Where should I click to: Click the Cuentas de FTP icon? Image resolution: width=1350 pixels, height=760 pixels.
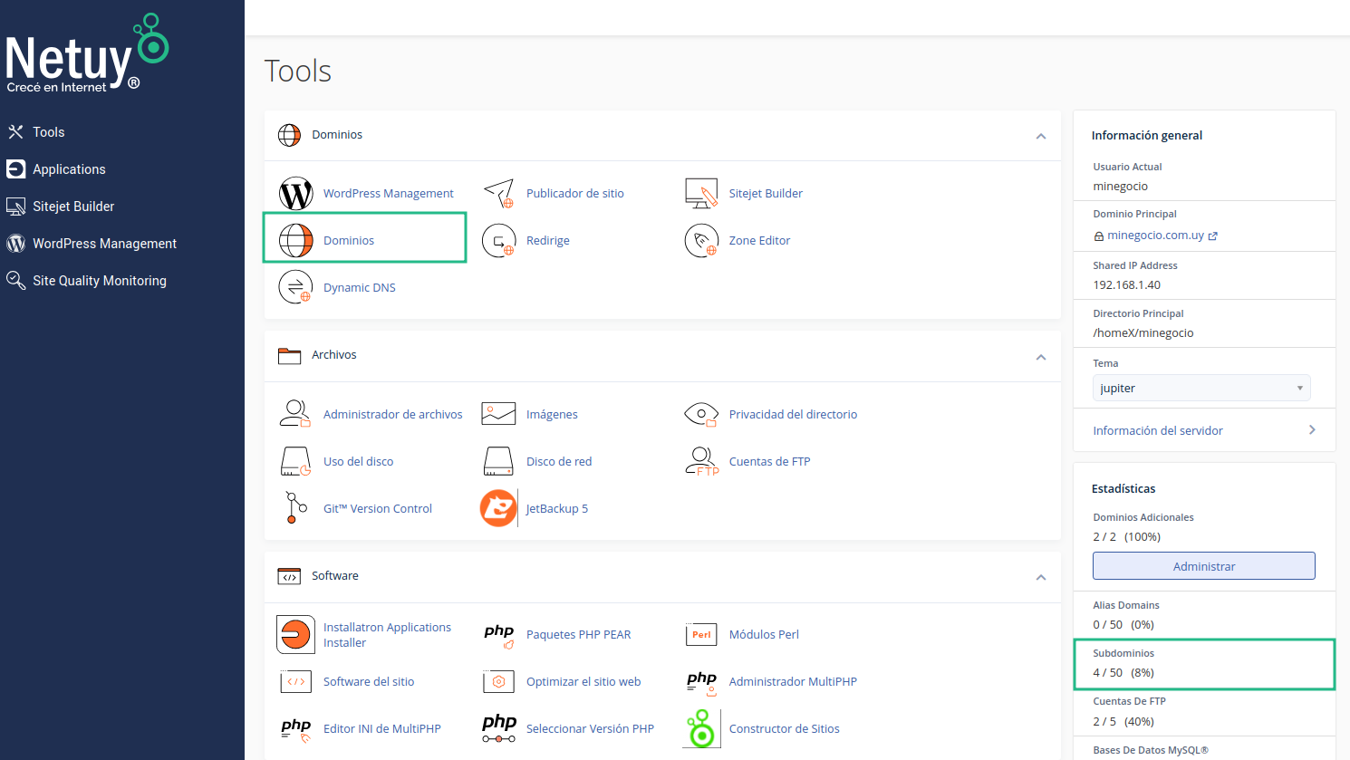[701, 461]
